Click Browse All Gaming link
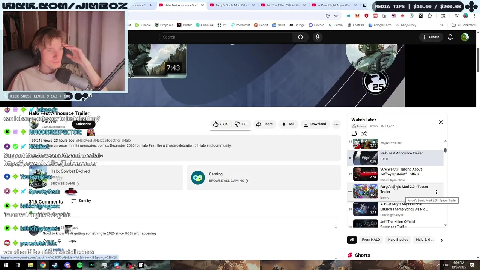The width and height of the screenshot is (480, 270). 229,181
